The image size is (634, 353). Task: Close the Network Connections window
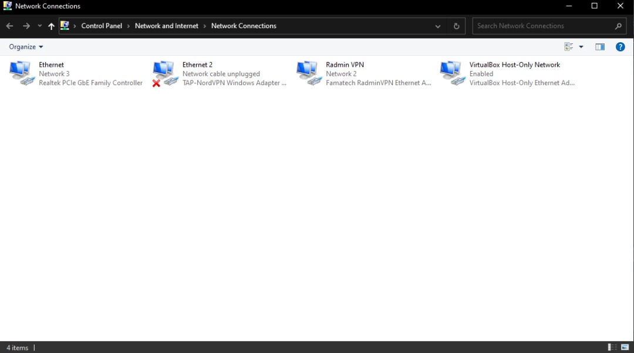pos(620,6)
